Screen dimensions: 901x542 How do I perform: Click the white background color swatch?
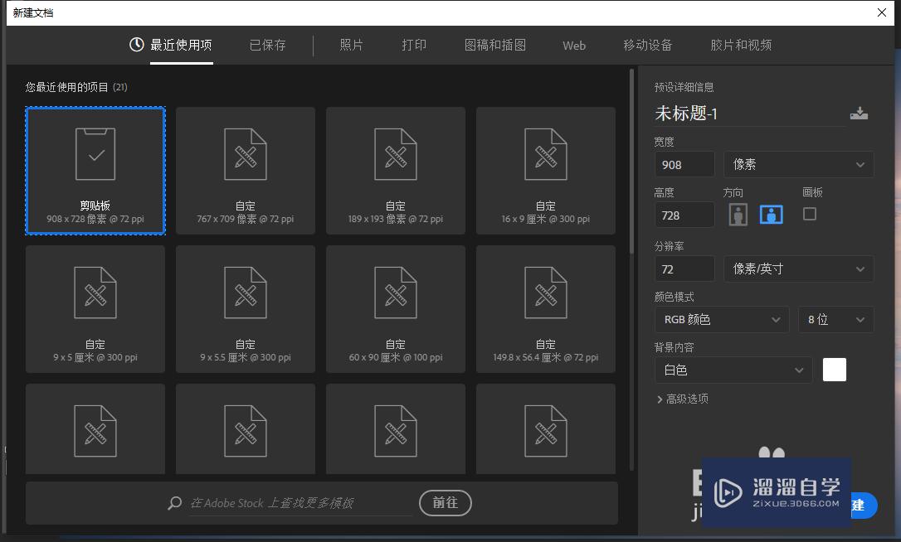point(834,370)
